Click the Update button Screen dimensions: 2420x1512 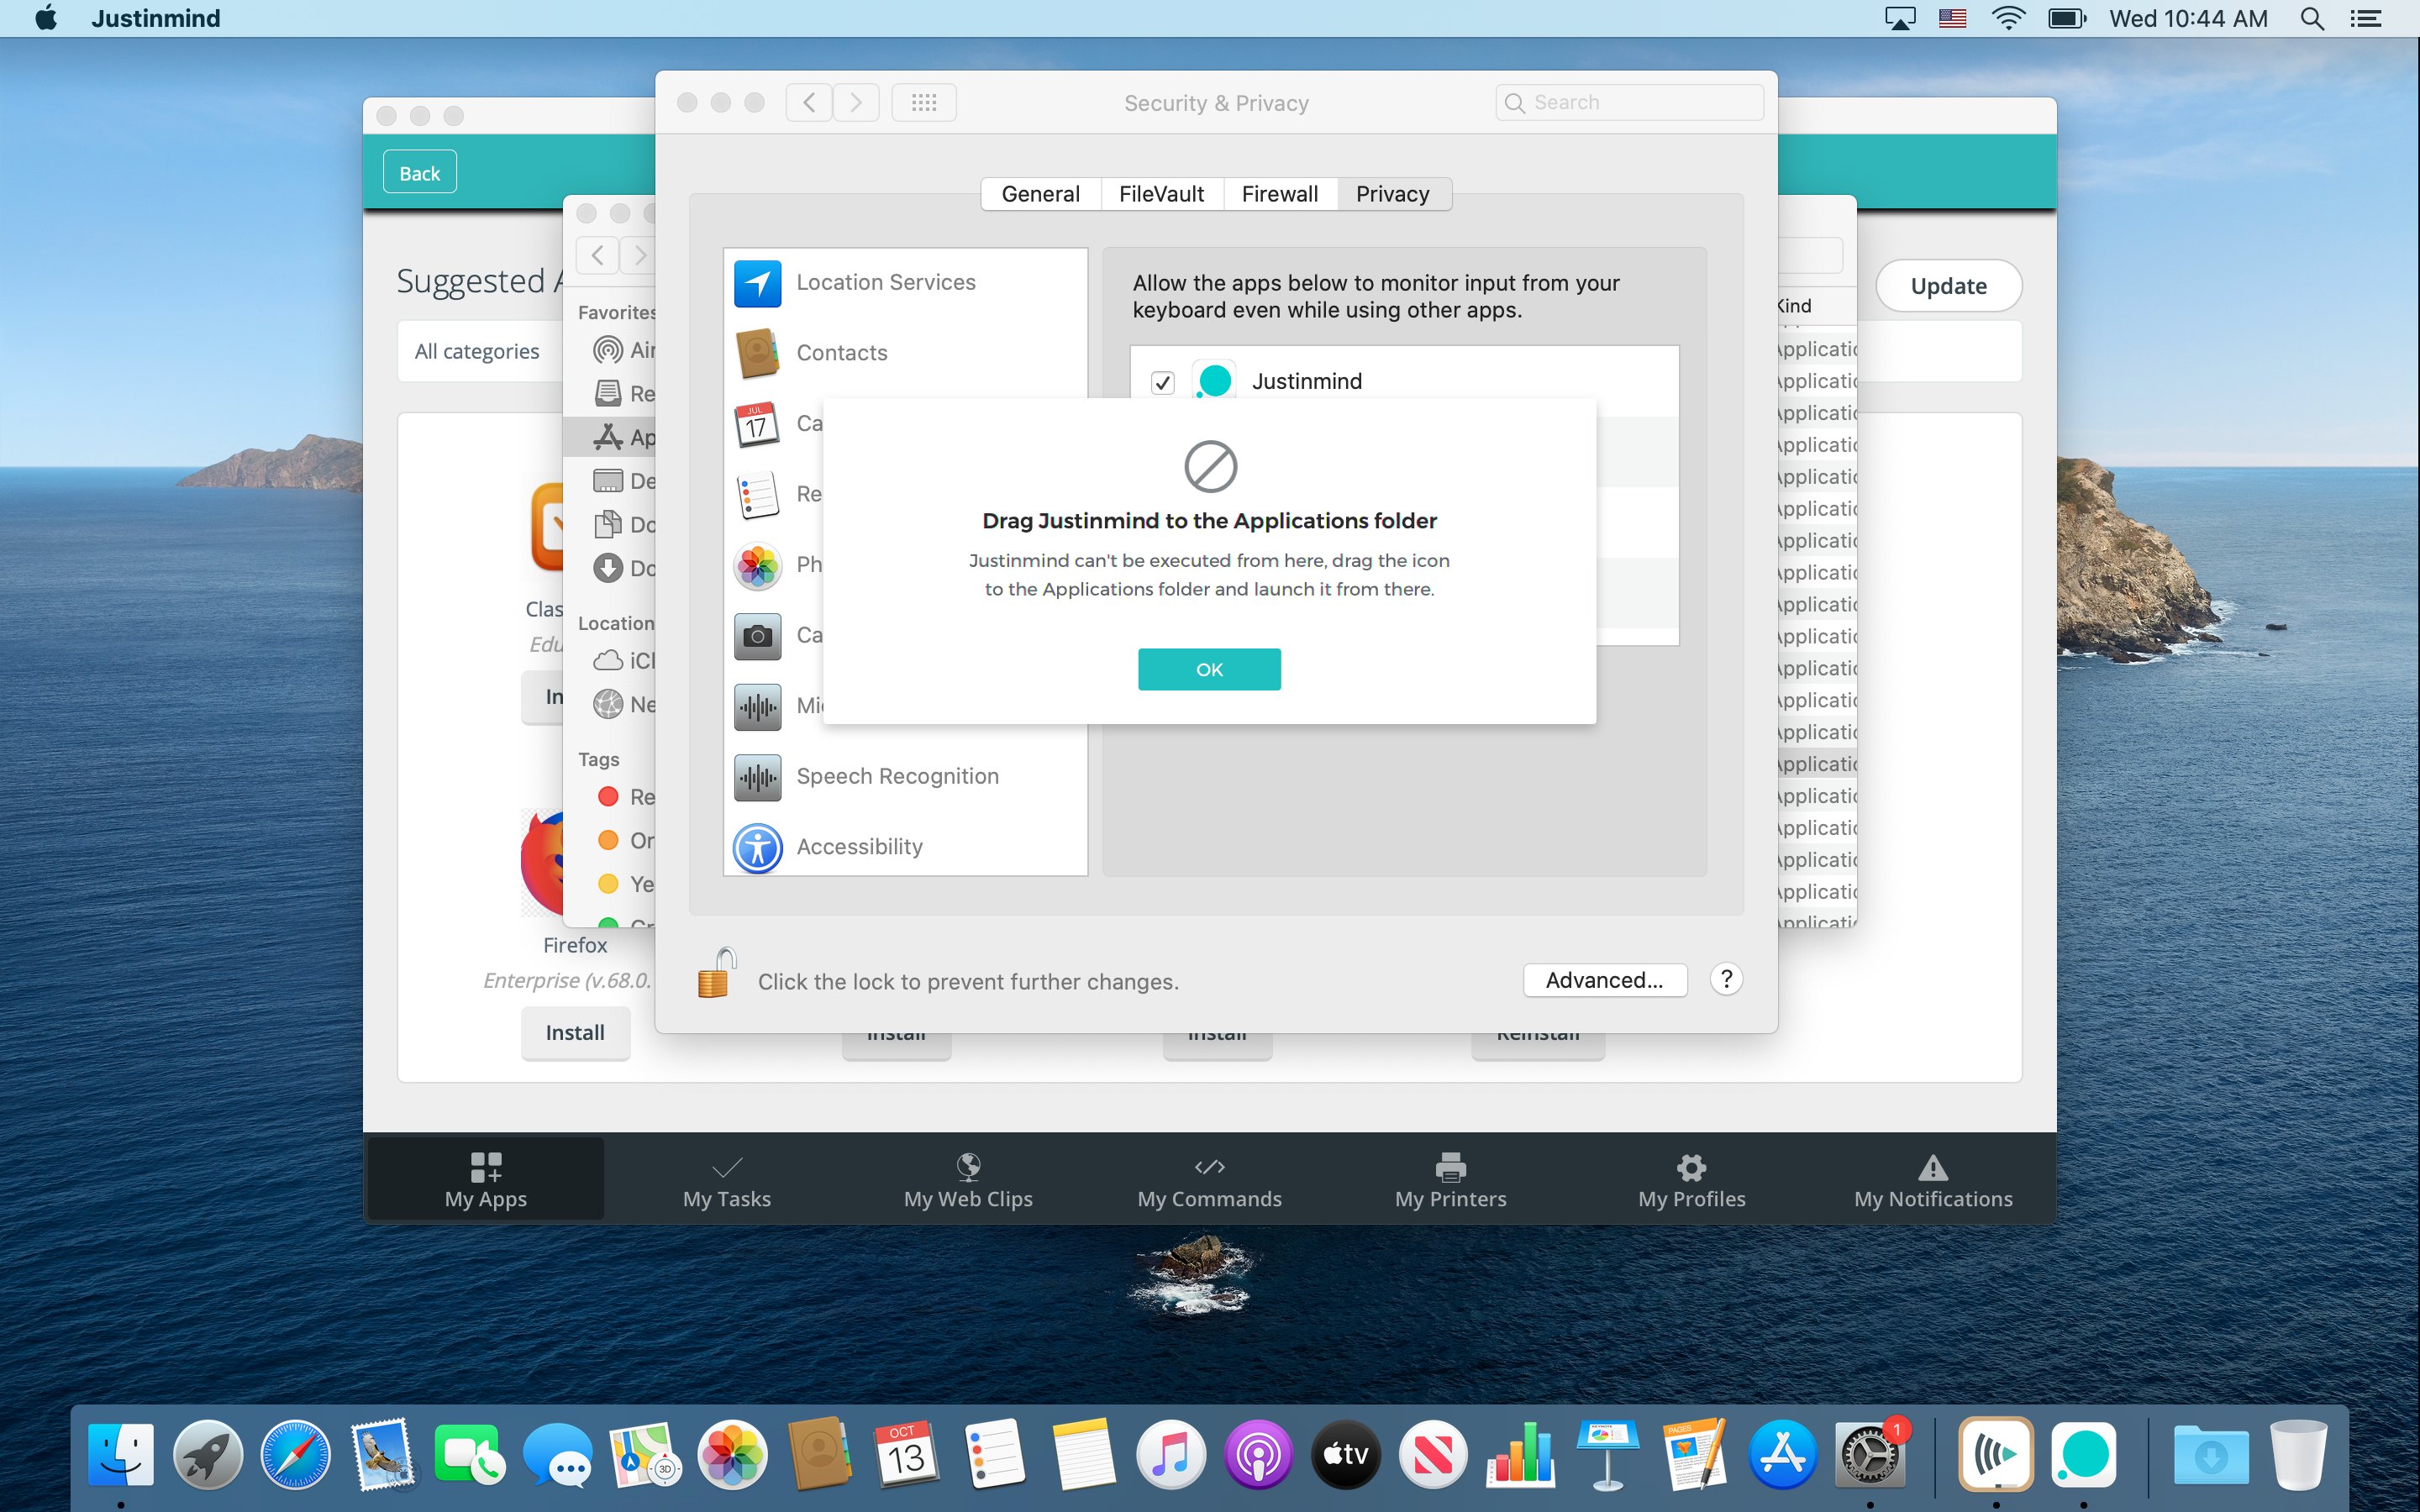[1948, 286]
